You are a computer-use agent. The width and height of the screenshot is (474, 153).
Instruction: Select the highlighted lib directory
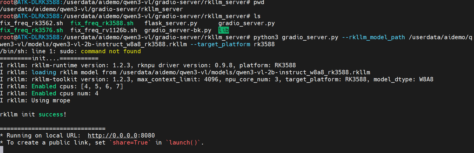[x=224, y=30]
